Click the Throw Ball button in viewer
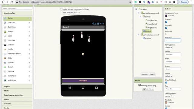The width and height of the screenshot is (194, 109). (x=83, y=81)
